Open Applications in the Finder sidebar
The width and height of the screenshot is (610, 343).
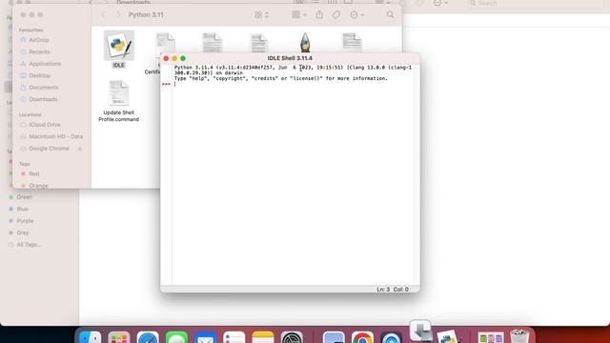[45, 64]
